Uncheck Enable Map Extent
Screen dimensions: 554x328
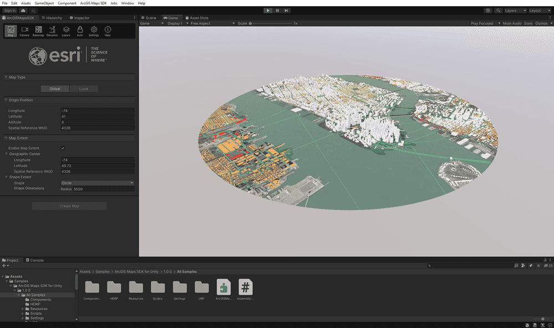tap(63, 148)
